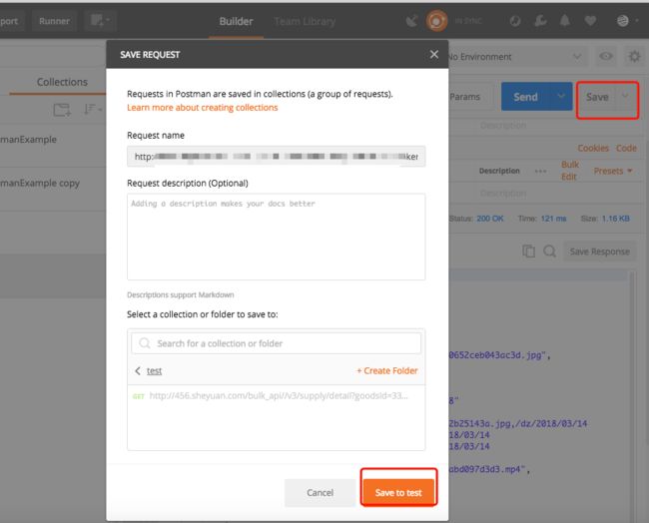Screen dimensions: 649x523
Task: Open the Runner button
Action: pos(54,21)
